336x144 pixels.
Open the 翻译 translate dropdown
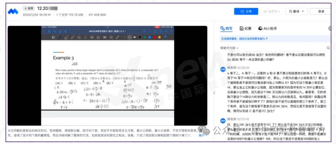297,11
